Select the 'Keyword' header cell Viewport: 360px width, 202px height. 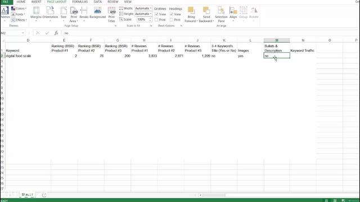[28, 48]
